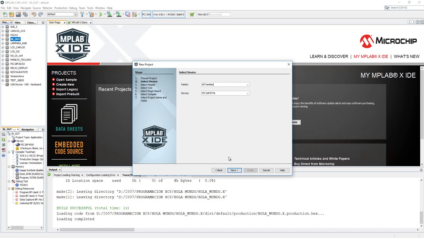Screen dimensions: 424x238
Task: Click the green shopping cart icon
Action: point(192,14)
